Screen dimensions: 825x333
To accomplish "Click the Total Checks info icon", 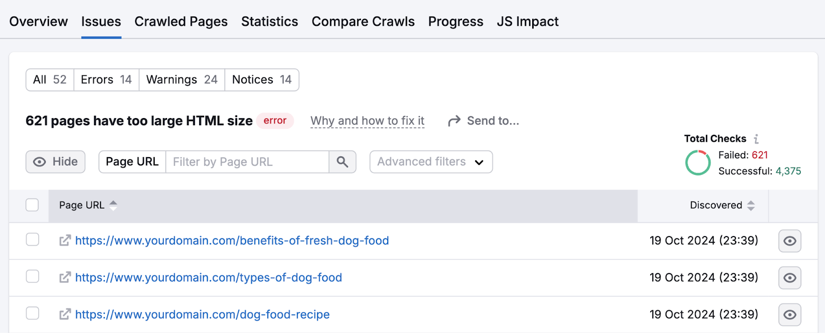I will point(756,139).
